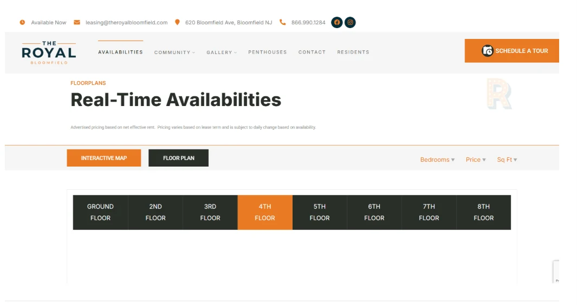Open the Instagram social icon

[x=350, y=22]
